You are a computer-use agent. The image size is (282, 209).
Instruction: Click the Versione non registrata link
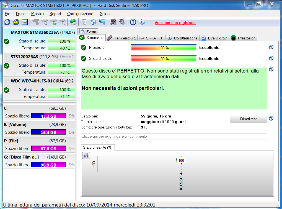pos(175,23)
